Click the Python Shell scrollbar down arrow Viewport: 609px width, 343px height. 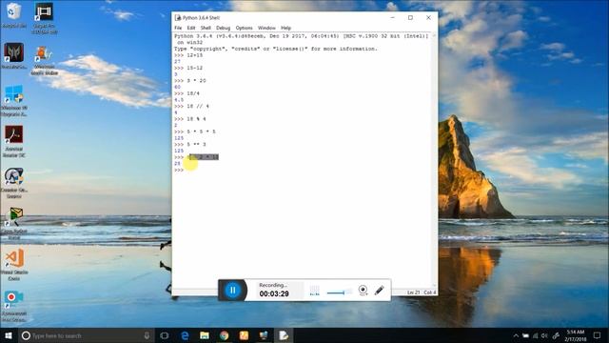tap(434, 286)
